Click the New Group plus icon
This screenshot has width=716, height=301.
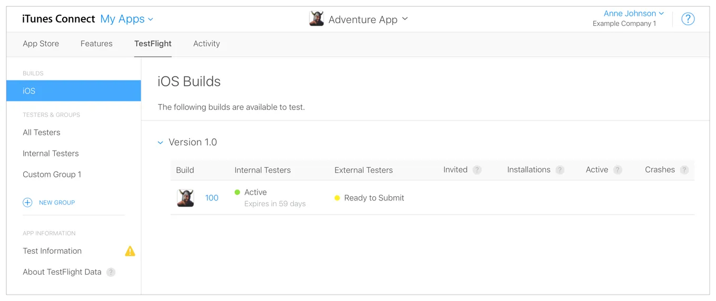pos(27,203)
